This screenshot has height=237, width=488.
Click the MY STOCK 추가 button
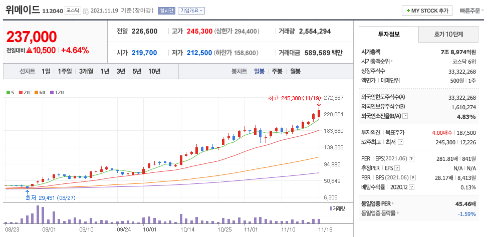427,11
